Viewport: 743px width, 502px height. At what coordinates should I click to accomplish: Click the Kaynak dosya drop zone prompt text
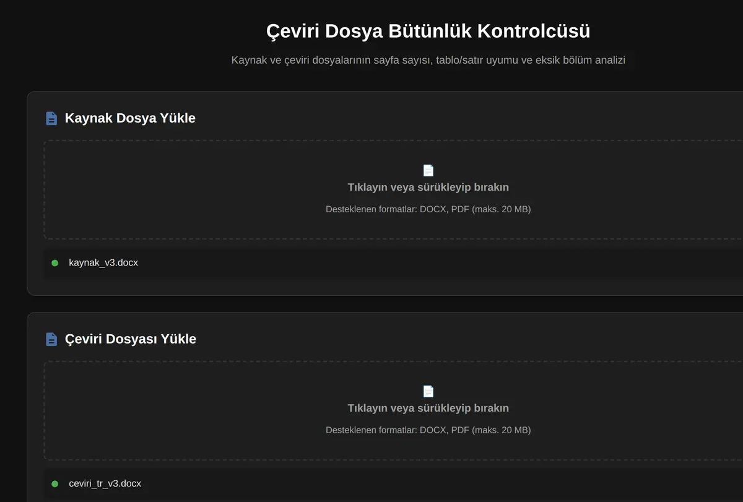pos(428,187)
